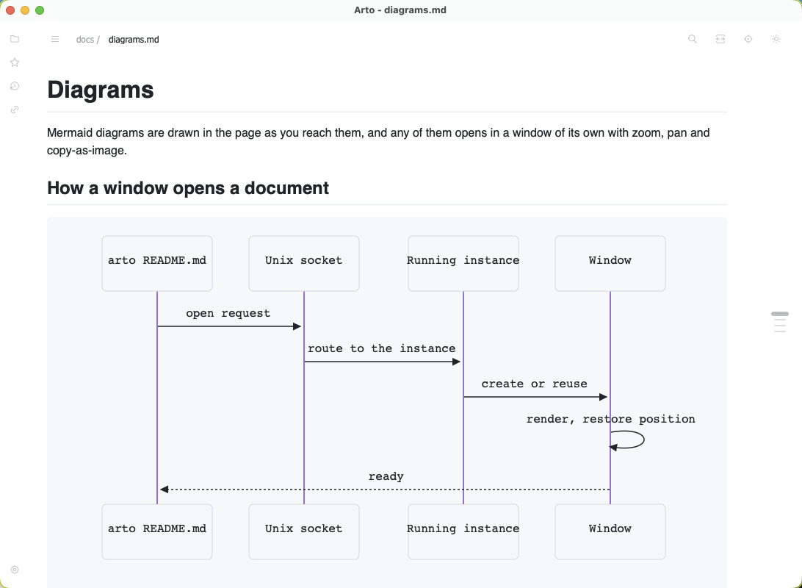Image resolution: width=802 pixels, height=588 pixels.
Task: Click 'How a window opens a document' heading
Action: pos(188,188)
